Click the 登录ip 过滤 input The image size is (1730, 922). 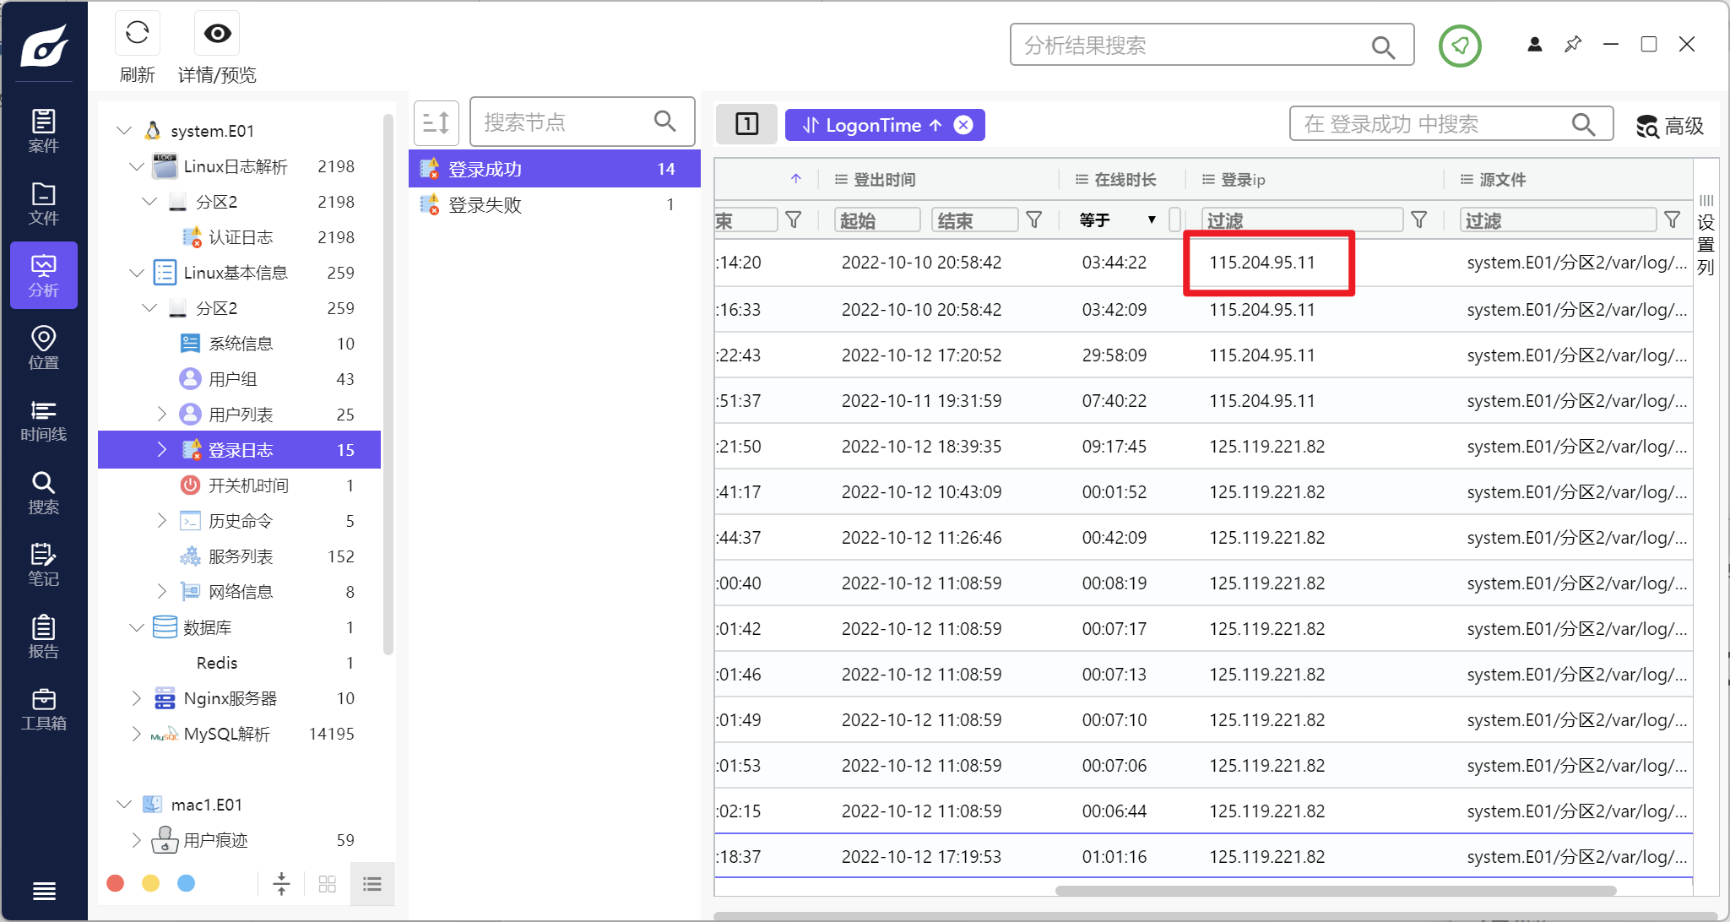click(1303, 220)
